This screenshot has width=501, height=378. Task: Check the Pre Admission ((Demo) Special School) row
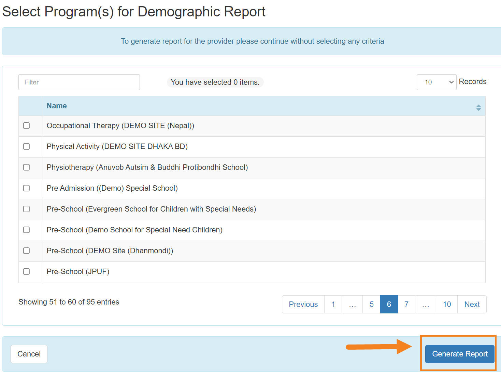click(x=26, y=188)
